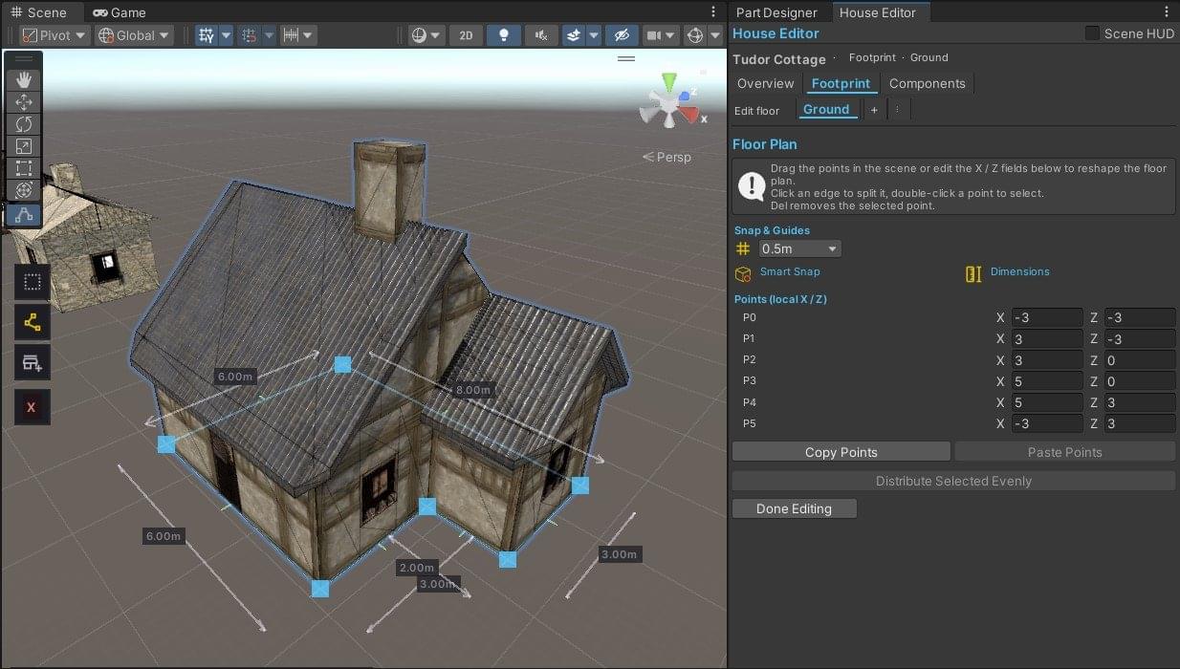Select the Transform tool
Viewport: 1180px width, 669px height.
click(x=24, y=190)
